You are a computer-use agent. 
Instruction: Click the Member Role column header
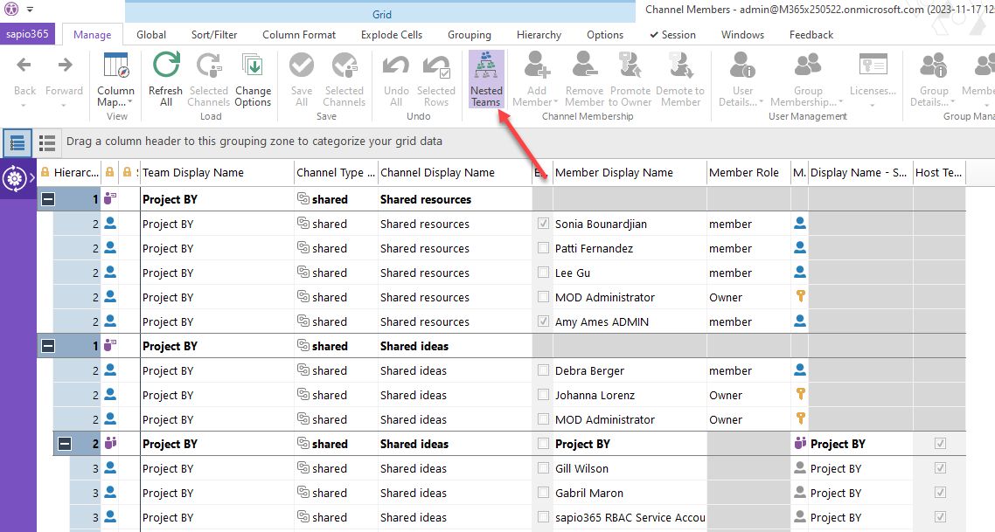tap(744, 173)
